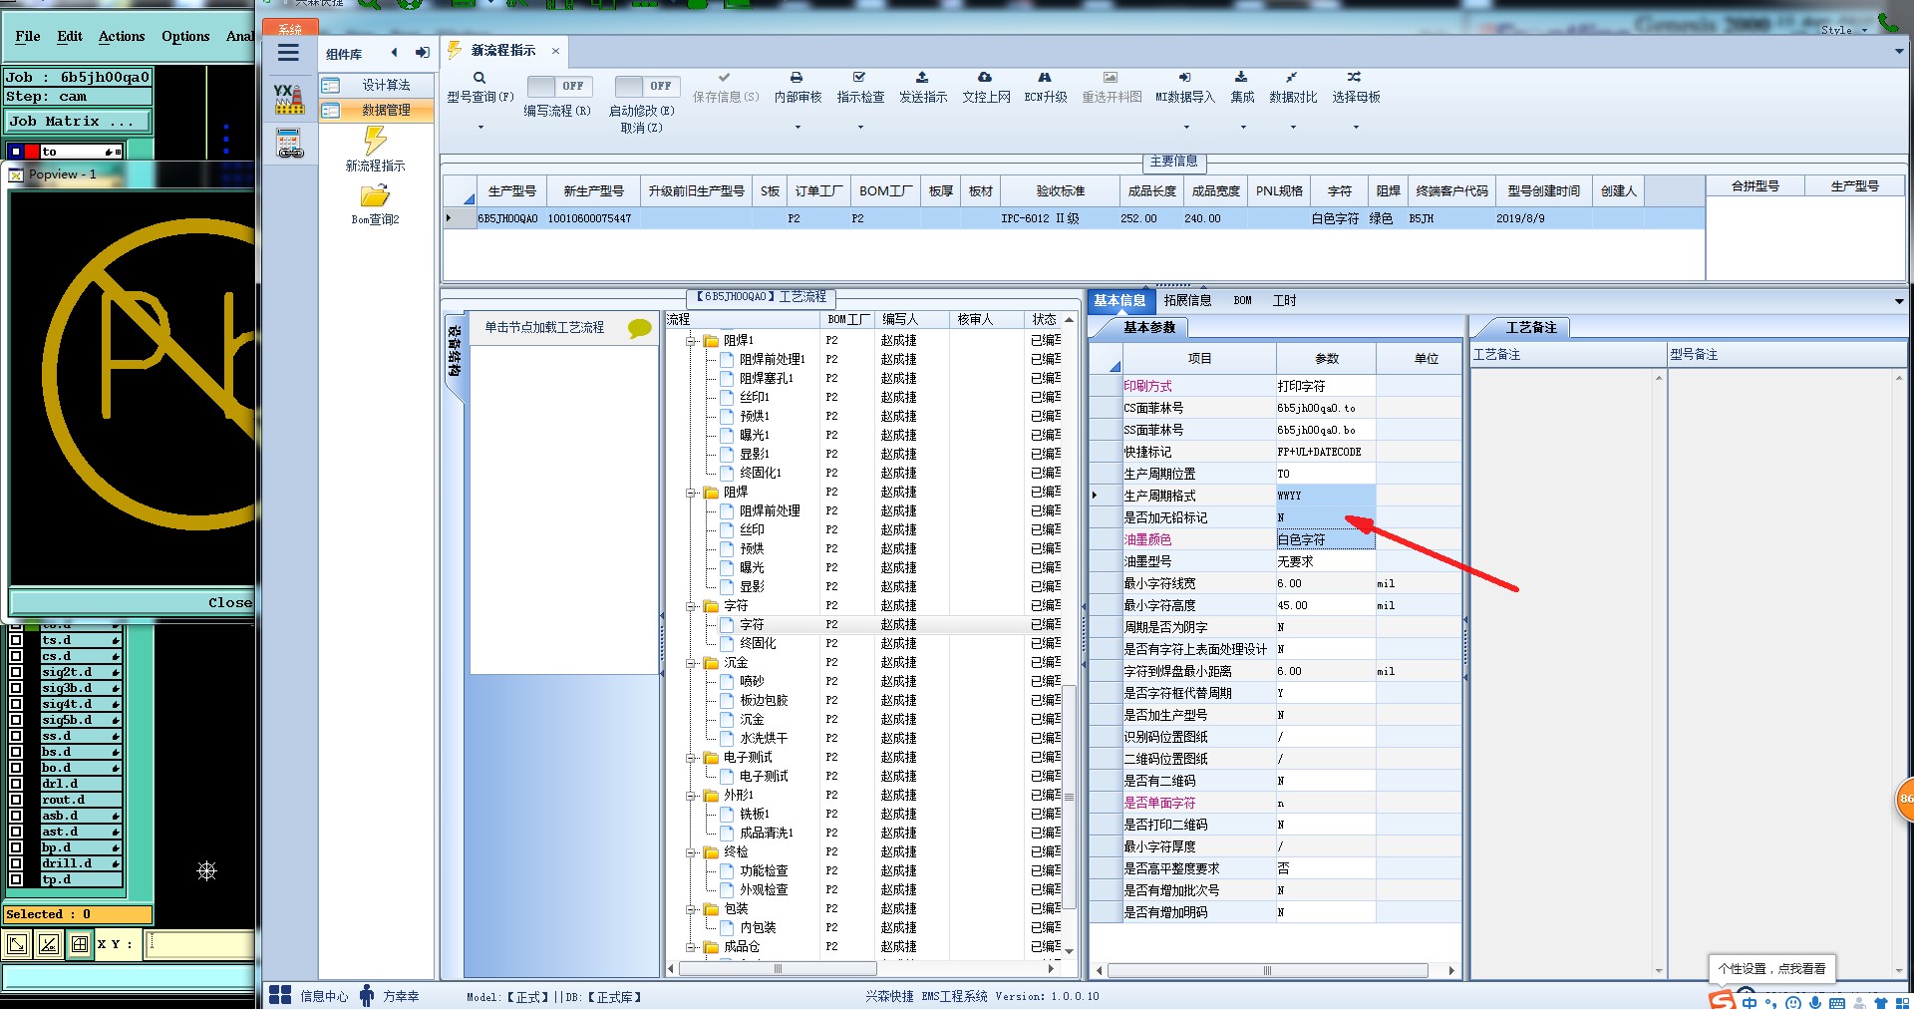Image resolution: width=1914 pixels, height=1009 pixels.
Task: Click the Job Matrix button
Action: tap(78, 122)
